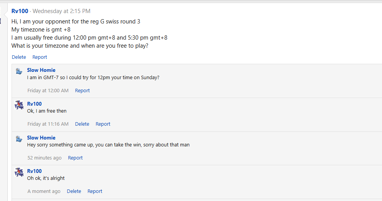
Task: Click the Rv100 username above "Ok, I am free then"
Action: pyautogui.click(x=34, y=104)
